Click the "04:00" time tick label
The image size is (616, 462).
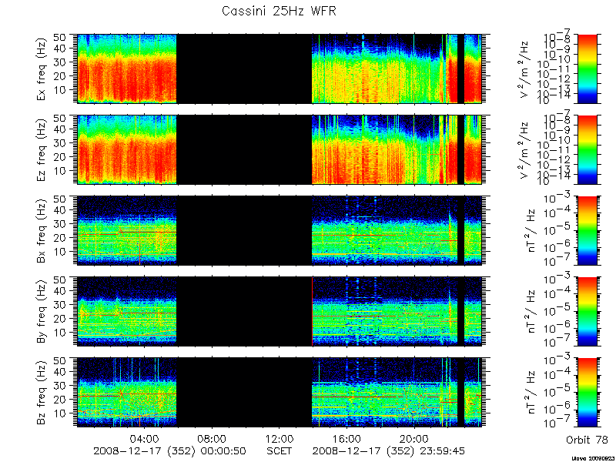(145, 438)
